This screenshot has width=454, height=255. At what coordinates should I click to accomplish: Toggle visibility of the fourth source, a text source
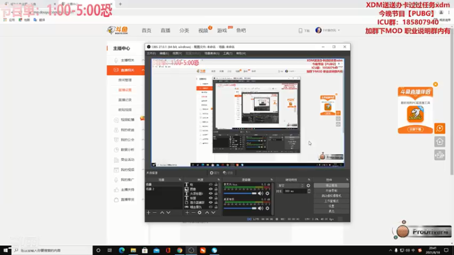[211, 198]
